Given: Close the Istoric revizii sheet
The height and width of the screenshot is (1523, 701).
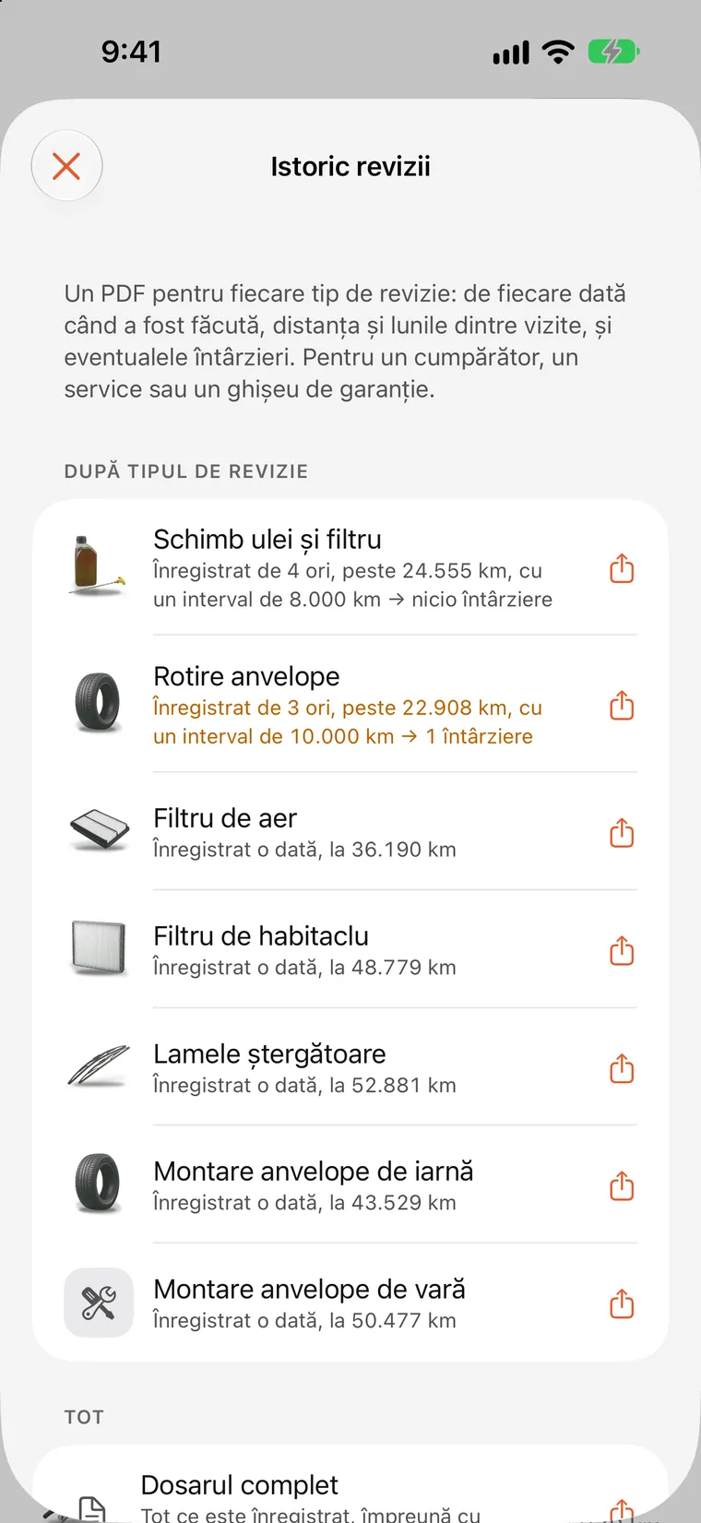Looking at the screenshot, I should 66,166.
